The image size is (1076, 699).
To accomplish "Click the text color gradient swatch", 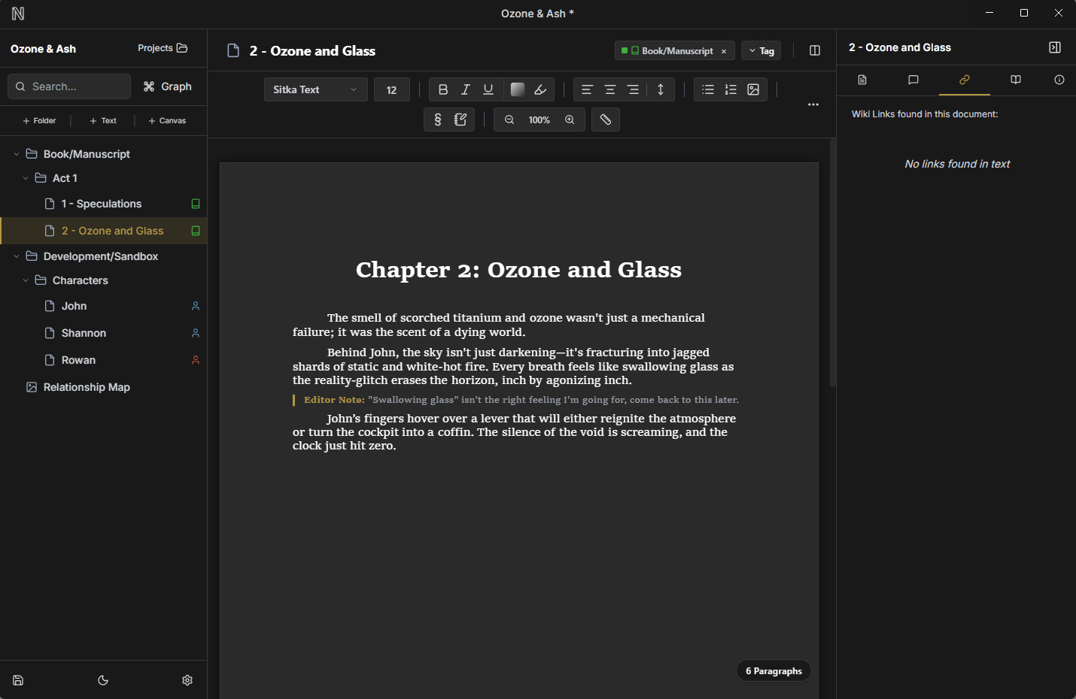I will tap(517, 89).
